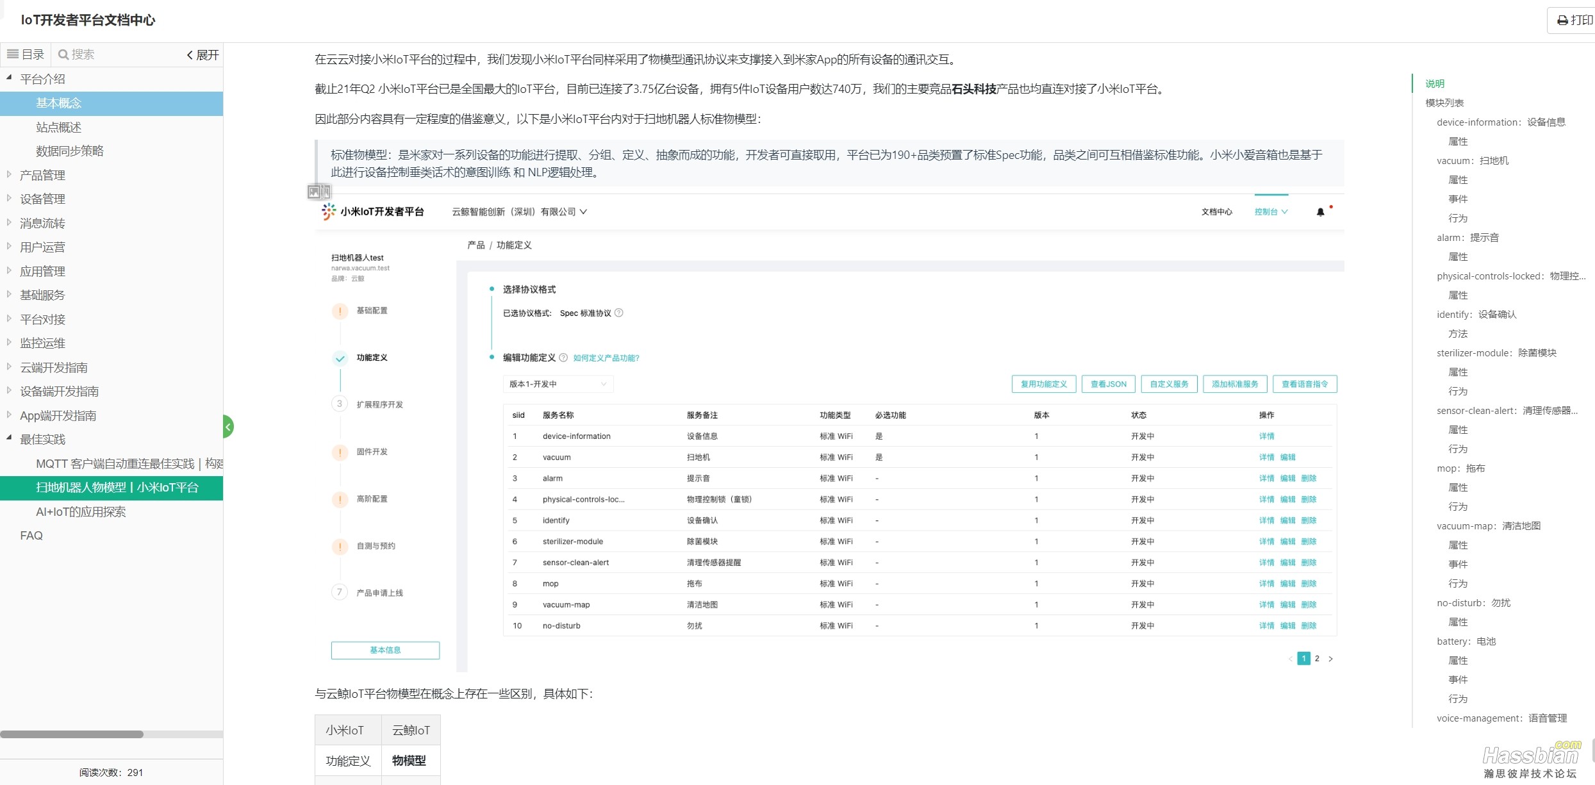Click the 功能定义 table cell
Image resolution: width=1595 pixels, height=785 pixels.
coord(348,761)
